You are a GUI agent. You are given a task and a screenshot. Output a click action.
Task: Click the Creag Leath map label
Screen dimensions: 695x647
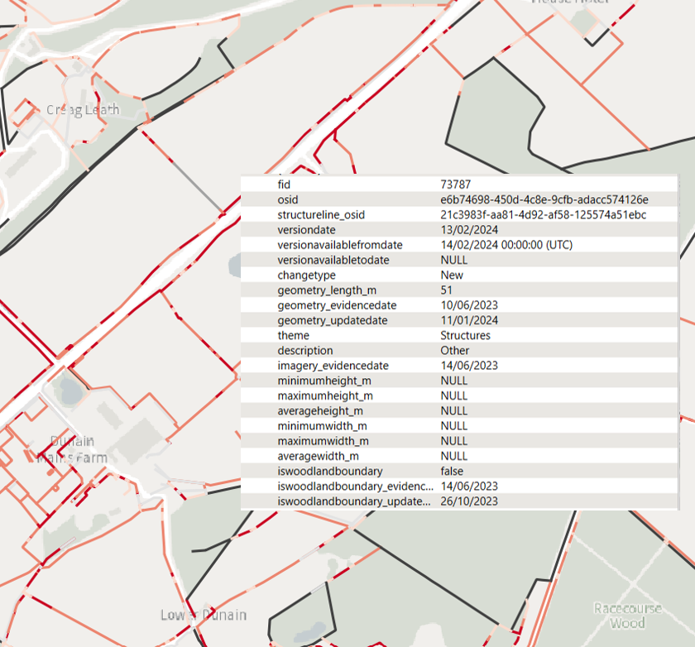pos(83,110)
